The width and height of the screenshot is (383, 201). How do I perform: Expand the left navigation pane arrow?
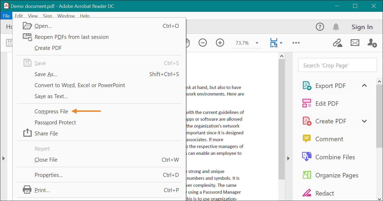tap(3, 158)
